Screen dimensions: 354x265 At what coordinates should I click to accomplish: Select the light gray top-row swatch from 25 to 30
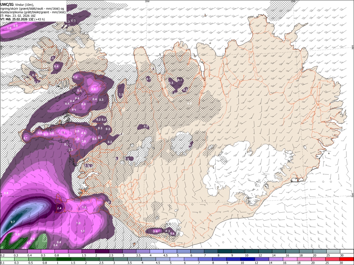[x=333, y=251]
